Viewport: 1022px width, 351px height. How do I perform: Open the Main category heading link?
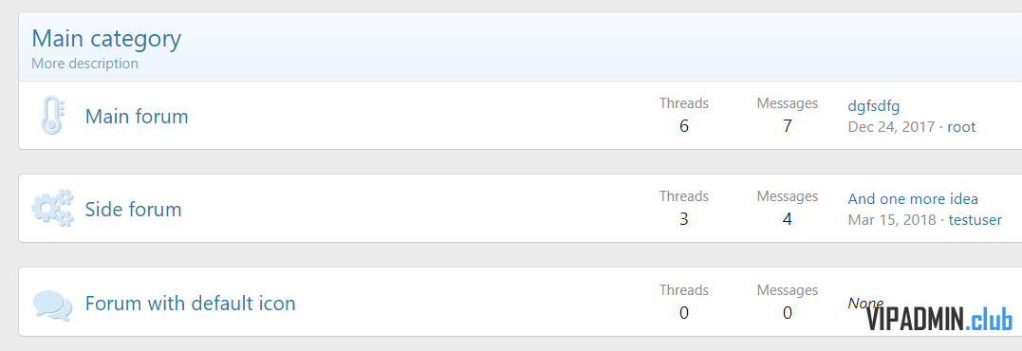pos(106,39)
